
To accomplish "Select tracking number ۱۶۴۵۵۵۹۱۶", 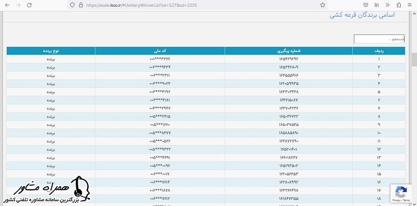I will click(x=289, y=75).
